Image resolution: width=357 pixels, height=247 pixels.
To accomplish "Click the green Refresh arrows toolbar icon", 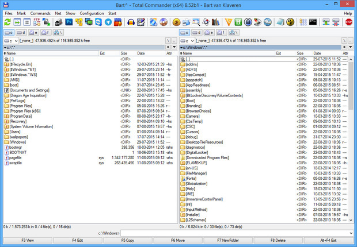I will 7,22.
